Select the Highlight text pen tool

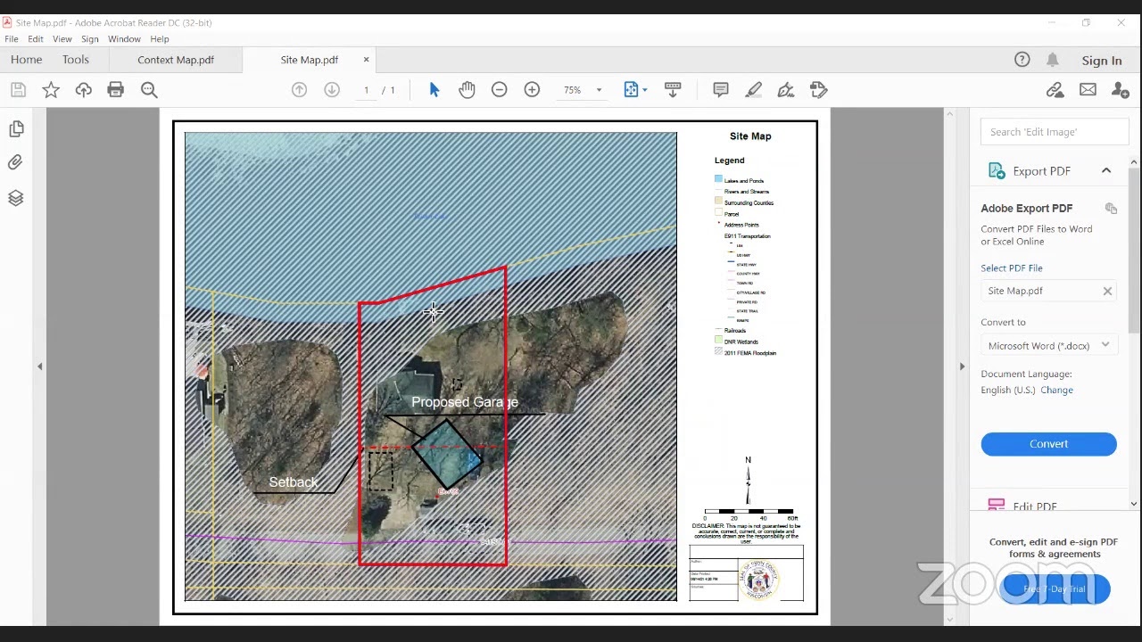(754, 89)
